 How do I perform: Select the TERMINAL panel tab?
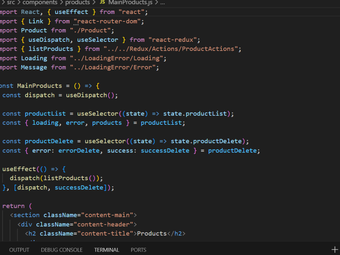[x=106, y=250]
